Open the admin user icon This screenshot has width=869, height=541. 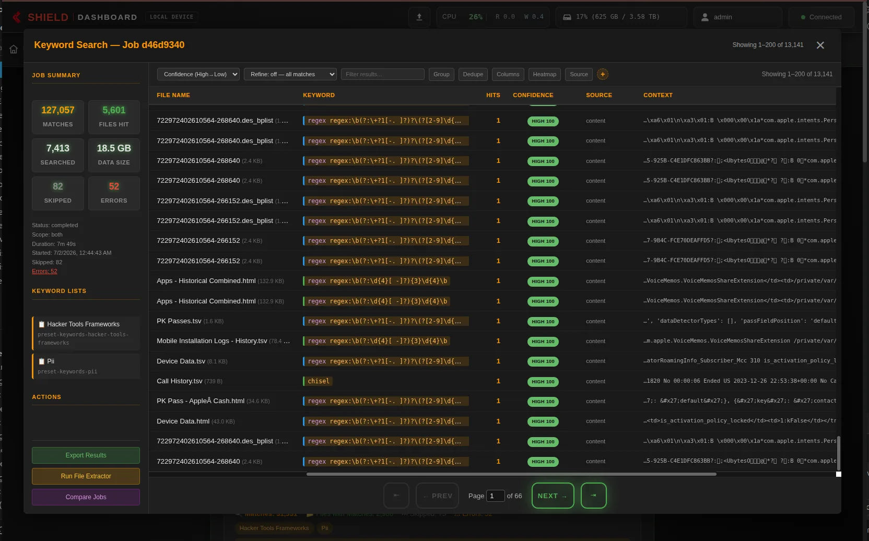tap(704, 17)
